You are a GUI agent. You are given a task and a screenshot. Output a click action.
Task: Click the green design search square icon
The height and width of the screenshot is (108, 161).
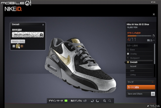coord(66,101)
